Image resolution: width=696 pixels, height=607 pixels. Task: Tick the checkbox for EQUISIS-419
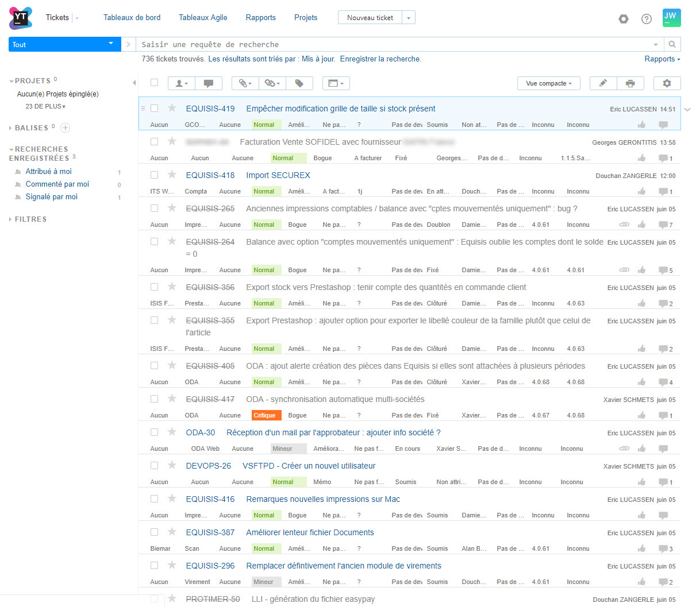(x=154, y=108)
